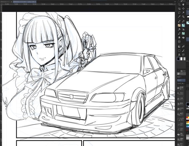Select コンパニオン in quick access list
Screen dimensions: 189x146
[181, 84]
